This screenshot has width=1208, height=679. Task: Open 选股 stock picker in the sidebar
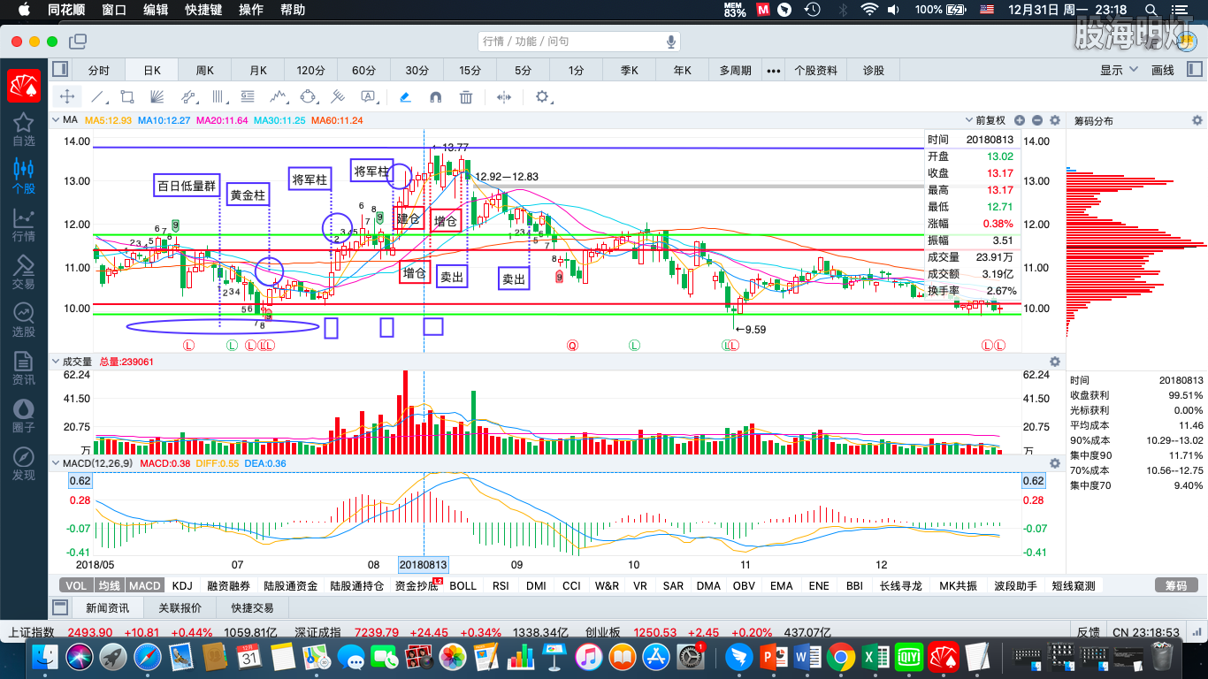(x=24, y=320)
